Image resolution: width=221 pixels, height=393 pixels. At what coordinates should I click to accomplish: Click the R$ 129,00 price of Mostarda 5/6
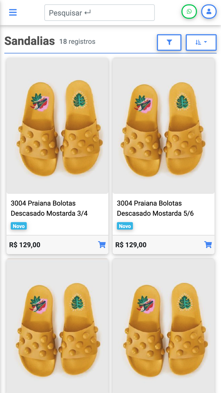pos(131,245)
